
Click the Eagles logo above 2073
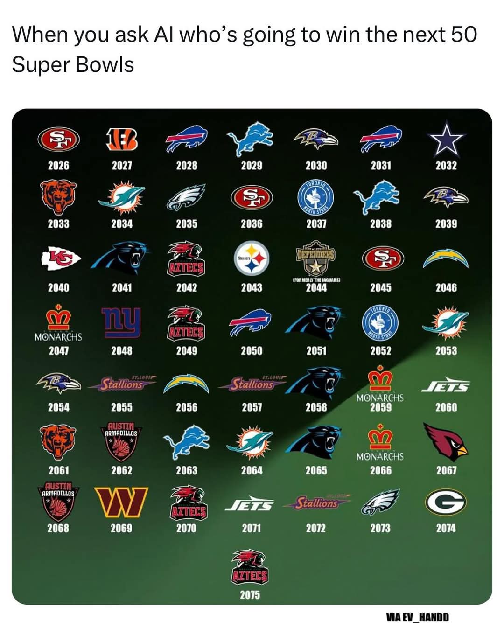pyautogui.click(x=381, y=502)
